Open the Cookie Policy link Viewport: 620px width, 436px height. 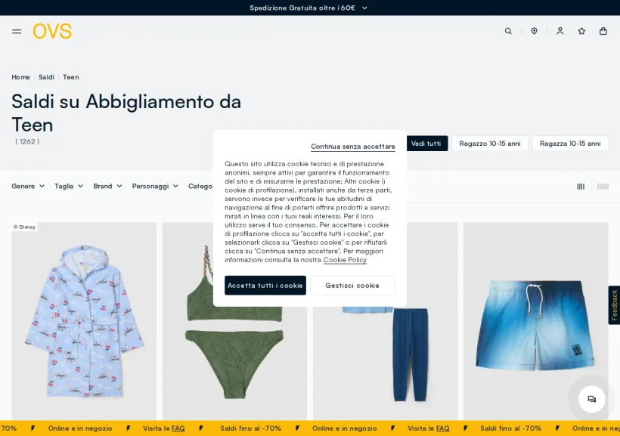[x=345, y=260]
